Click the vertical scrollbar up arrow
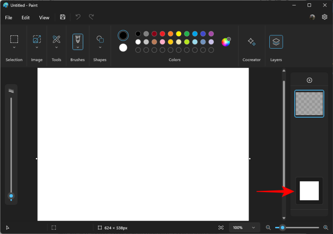The width and height of the screenshot is (333, 234). 284,71
